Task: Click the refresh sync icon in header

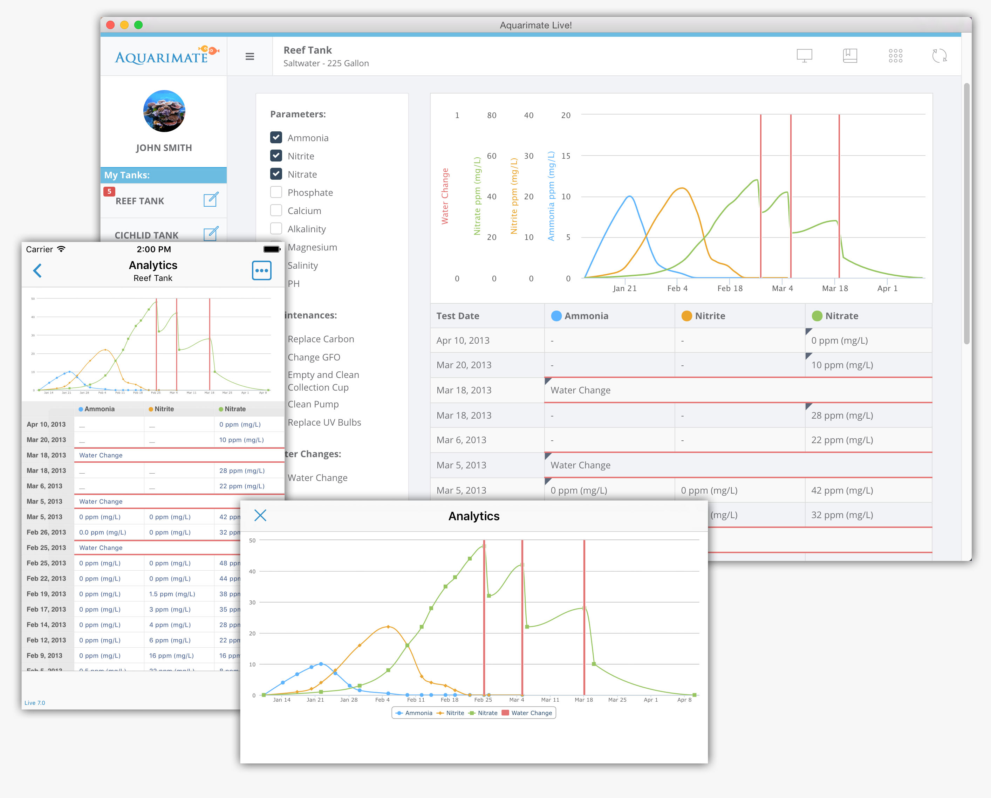Action: (939, 56)
